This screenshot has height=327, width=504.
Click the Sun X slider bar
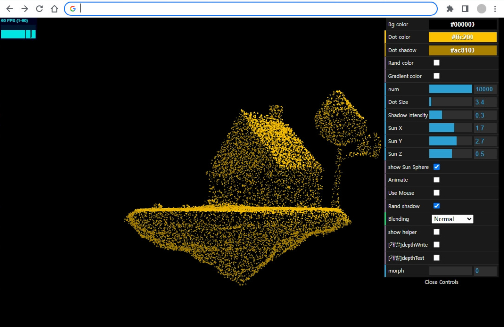(450, 128)
